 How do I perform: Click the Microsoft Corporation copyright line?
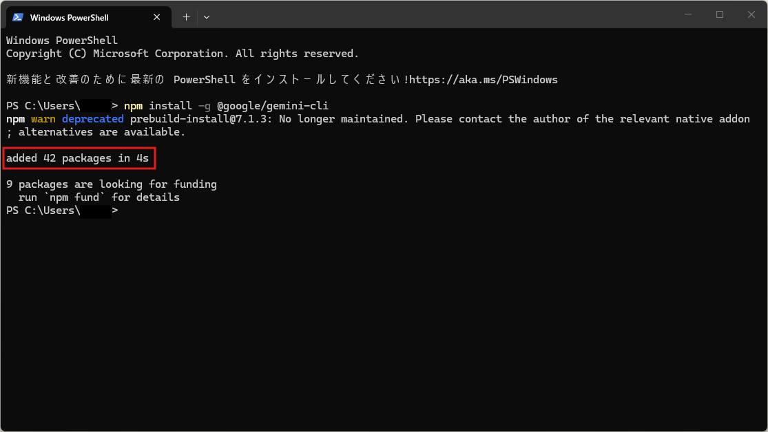[182, 54]
